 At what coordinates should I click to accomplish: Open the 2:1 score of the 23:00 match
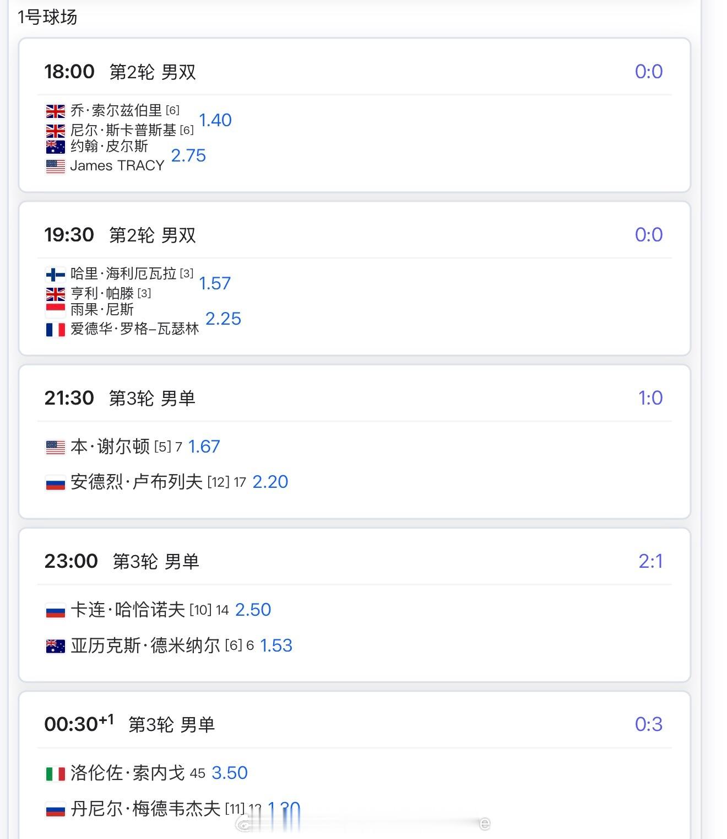point(650,561)
